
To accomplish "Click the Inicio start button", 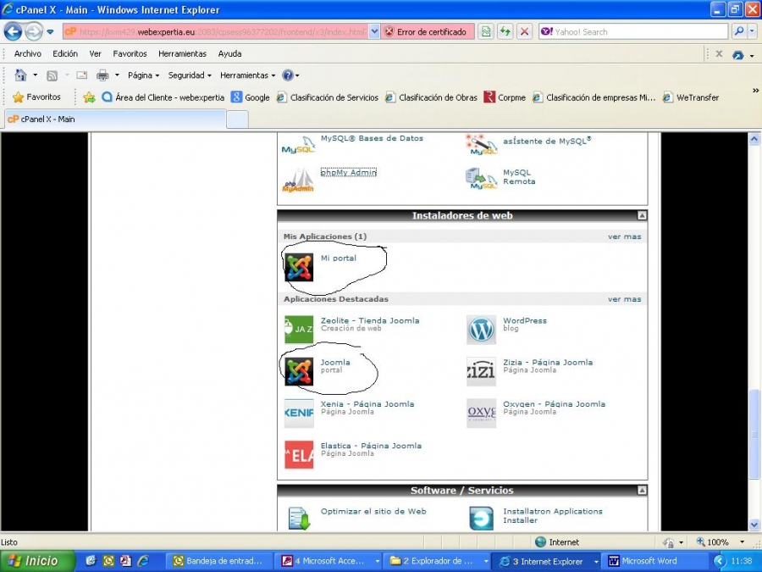I will 37,561.
